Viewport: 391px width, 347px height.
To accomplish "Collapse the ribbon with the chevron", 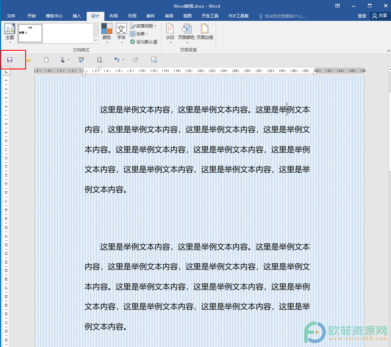I will pyautogui.click(x=388, y=51).
